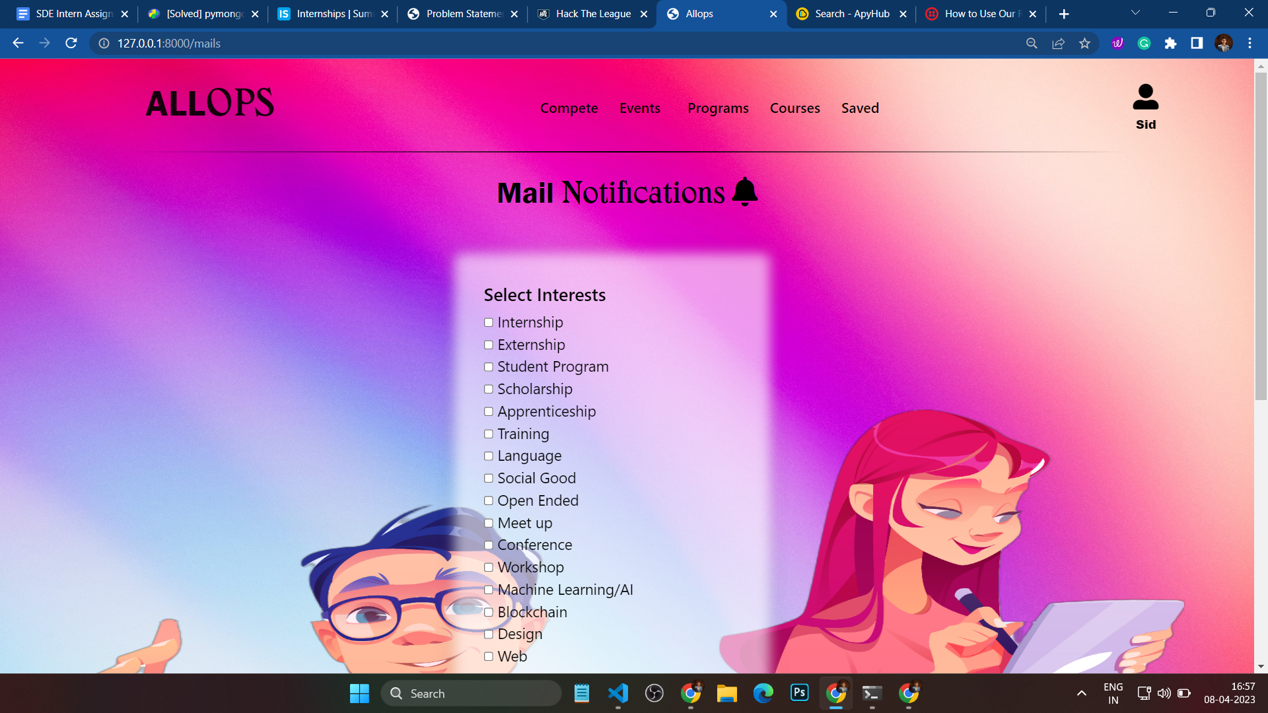
Task: Click the notification bell icon
Action: [x=745, y=192]
